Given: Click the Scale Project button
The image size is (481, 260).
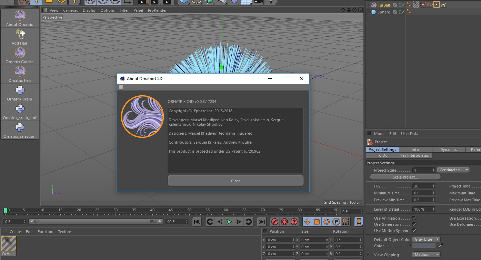Looking at the screenshot, I should (x=405, y=177).
